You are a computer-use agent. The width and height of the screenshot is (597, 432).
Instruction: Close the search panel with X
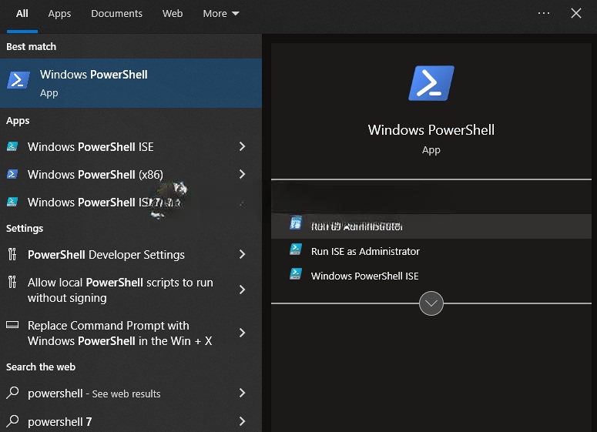pos(576,13)
